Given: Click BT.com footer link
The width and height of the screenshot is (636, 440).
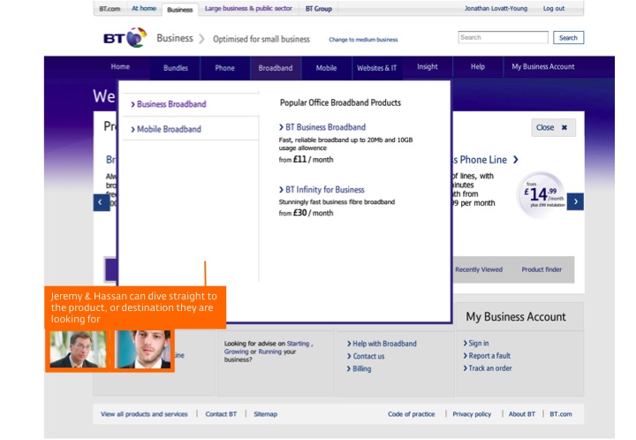Looking at the screenshot, I should [561, 414].
